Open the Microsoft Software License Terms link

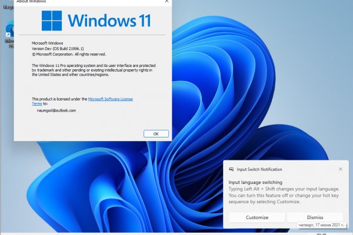click(x=110, y=99)
